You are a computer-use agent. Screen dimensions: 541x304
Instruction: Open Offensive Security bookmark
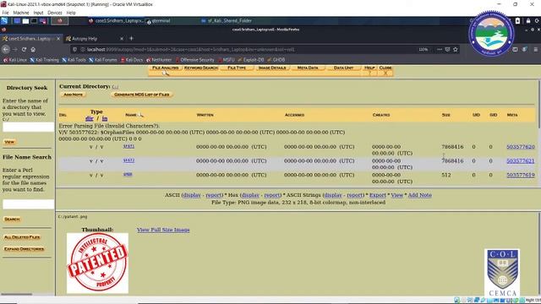click(x=194, y=60)
